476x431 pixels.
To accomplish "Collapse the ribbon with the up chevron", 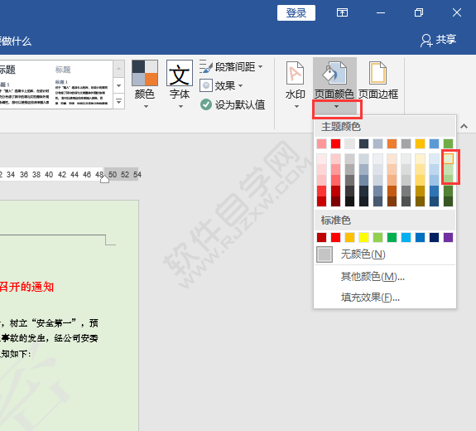I will 464,126.
